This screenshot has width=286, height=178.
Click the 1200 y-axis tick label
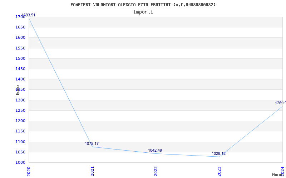[x=20, y=121]
